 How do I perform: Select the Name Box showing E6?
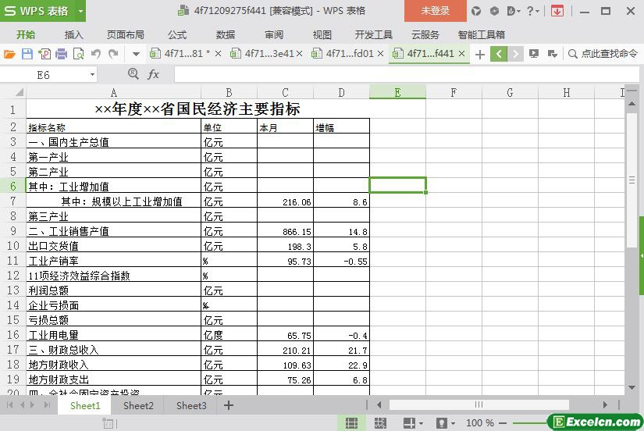tap(44, 75)
